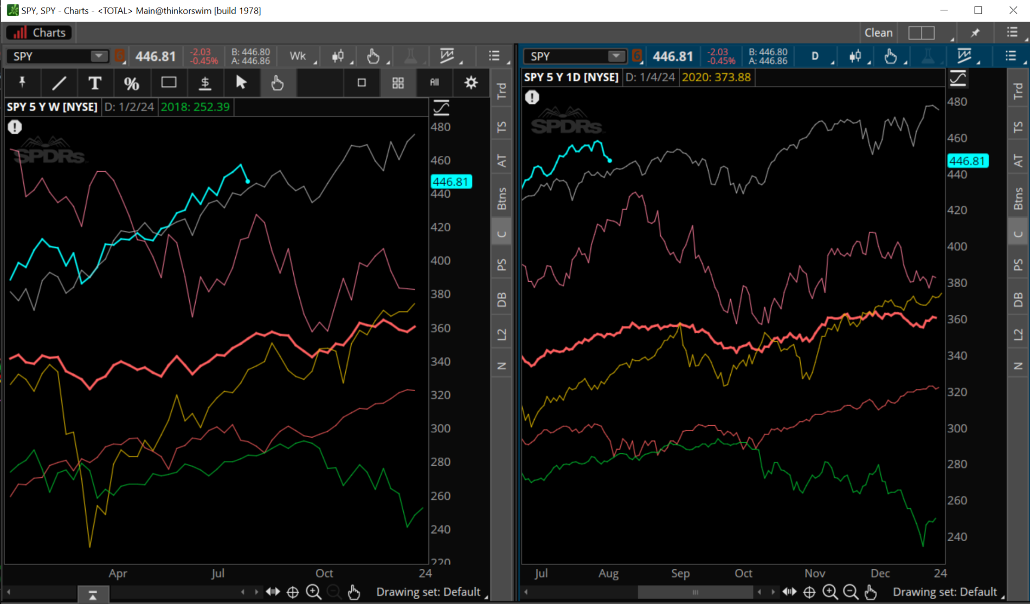Select the trendline drawing tool

[x=59, y=83]
